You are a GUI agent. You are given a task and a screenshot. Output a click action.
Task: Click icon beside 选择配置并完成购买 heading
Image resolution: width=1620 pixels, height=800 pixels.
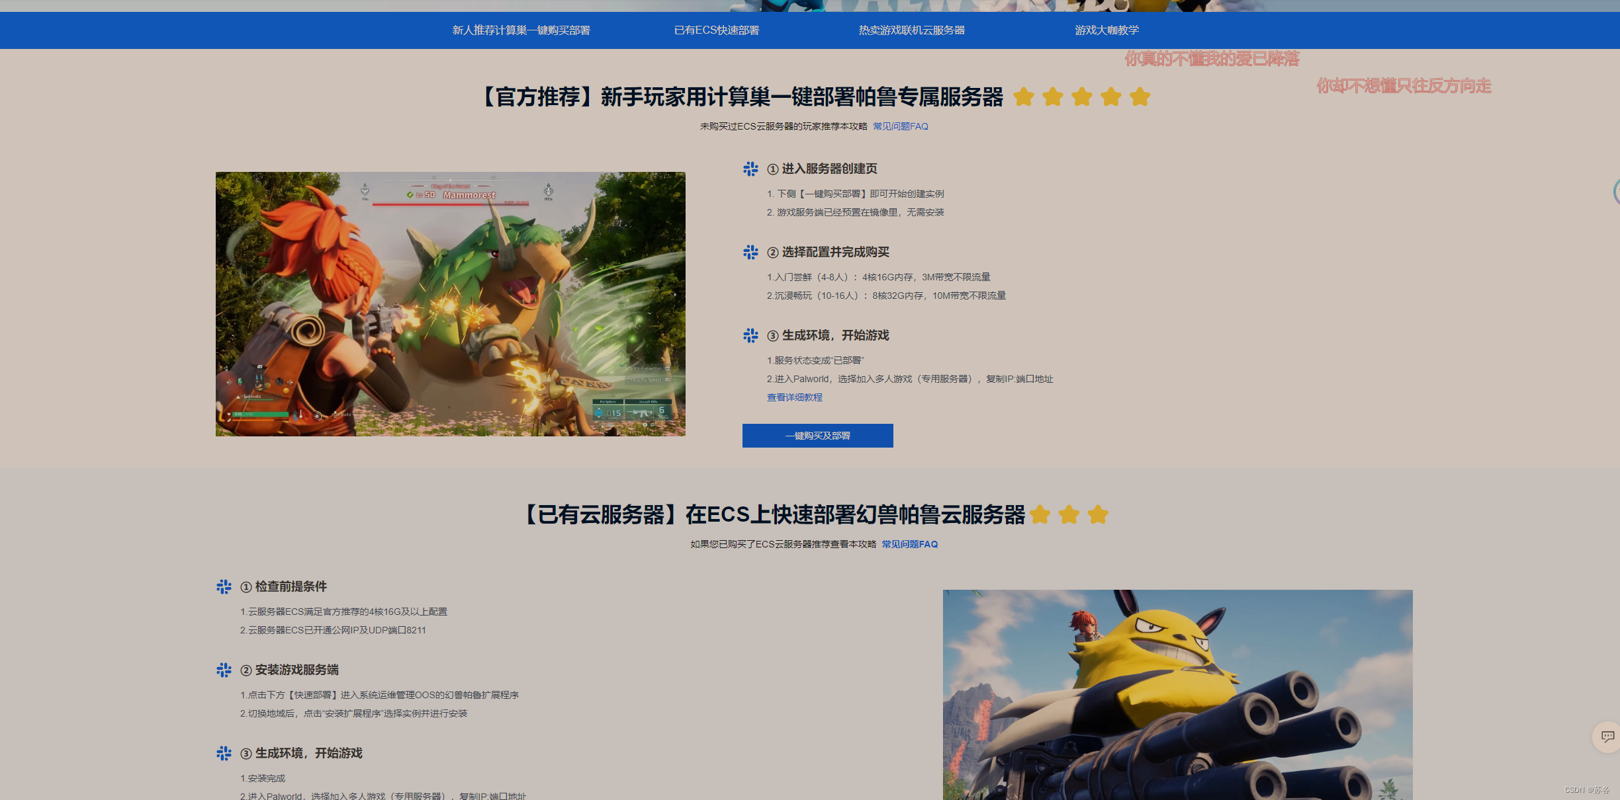click(750, 253)
